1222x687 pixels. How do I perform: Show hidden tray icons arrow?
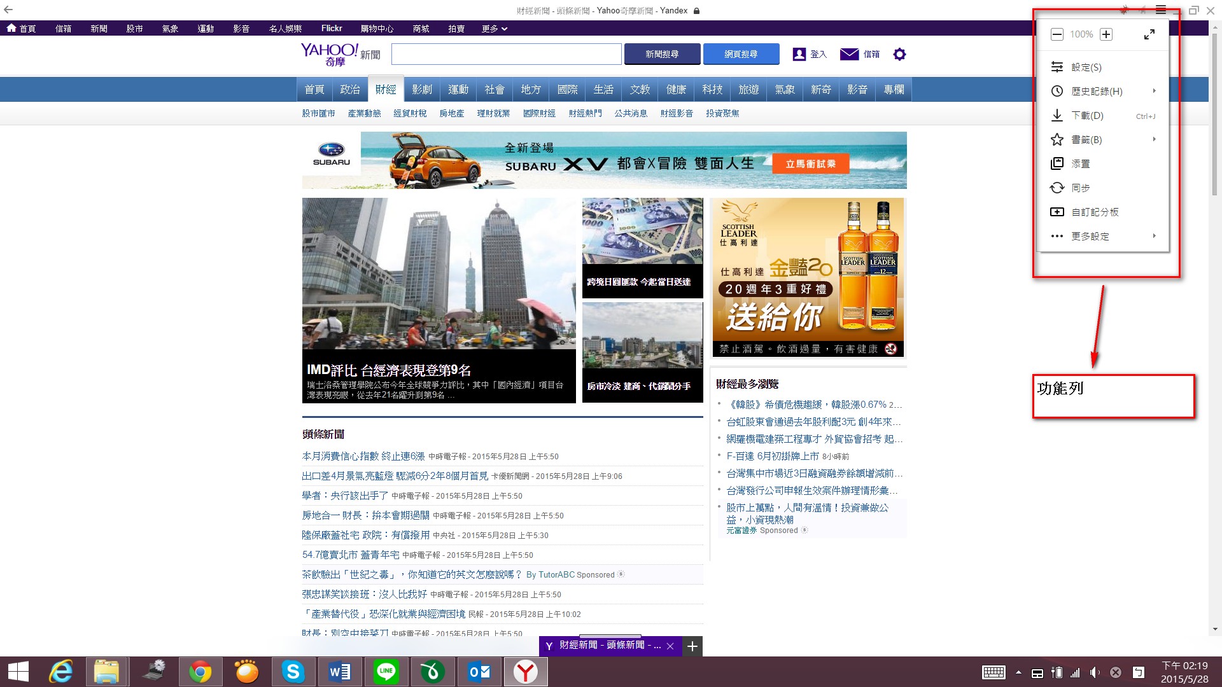(x=1018, y=672)
